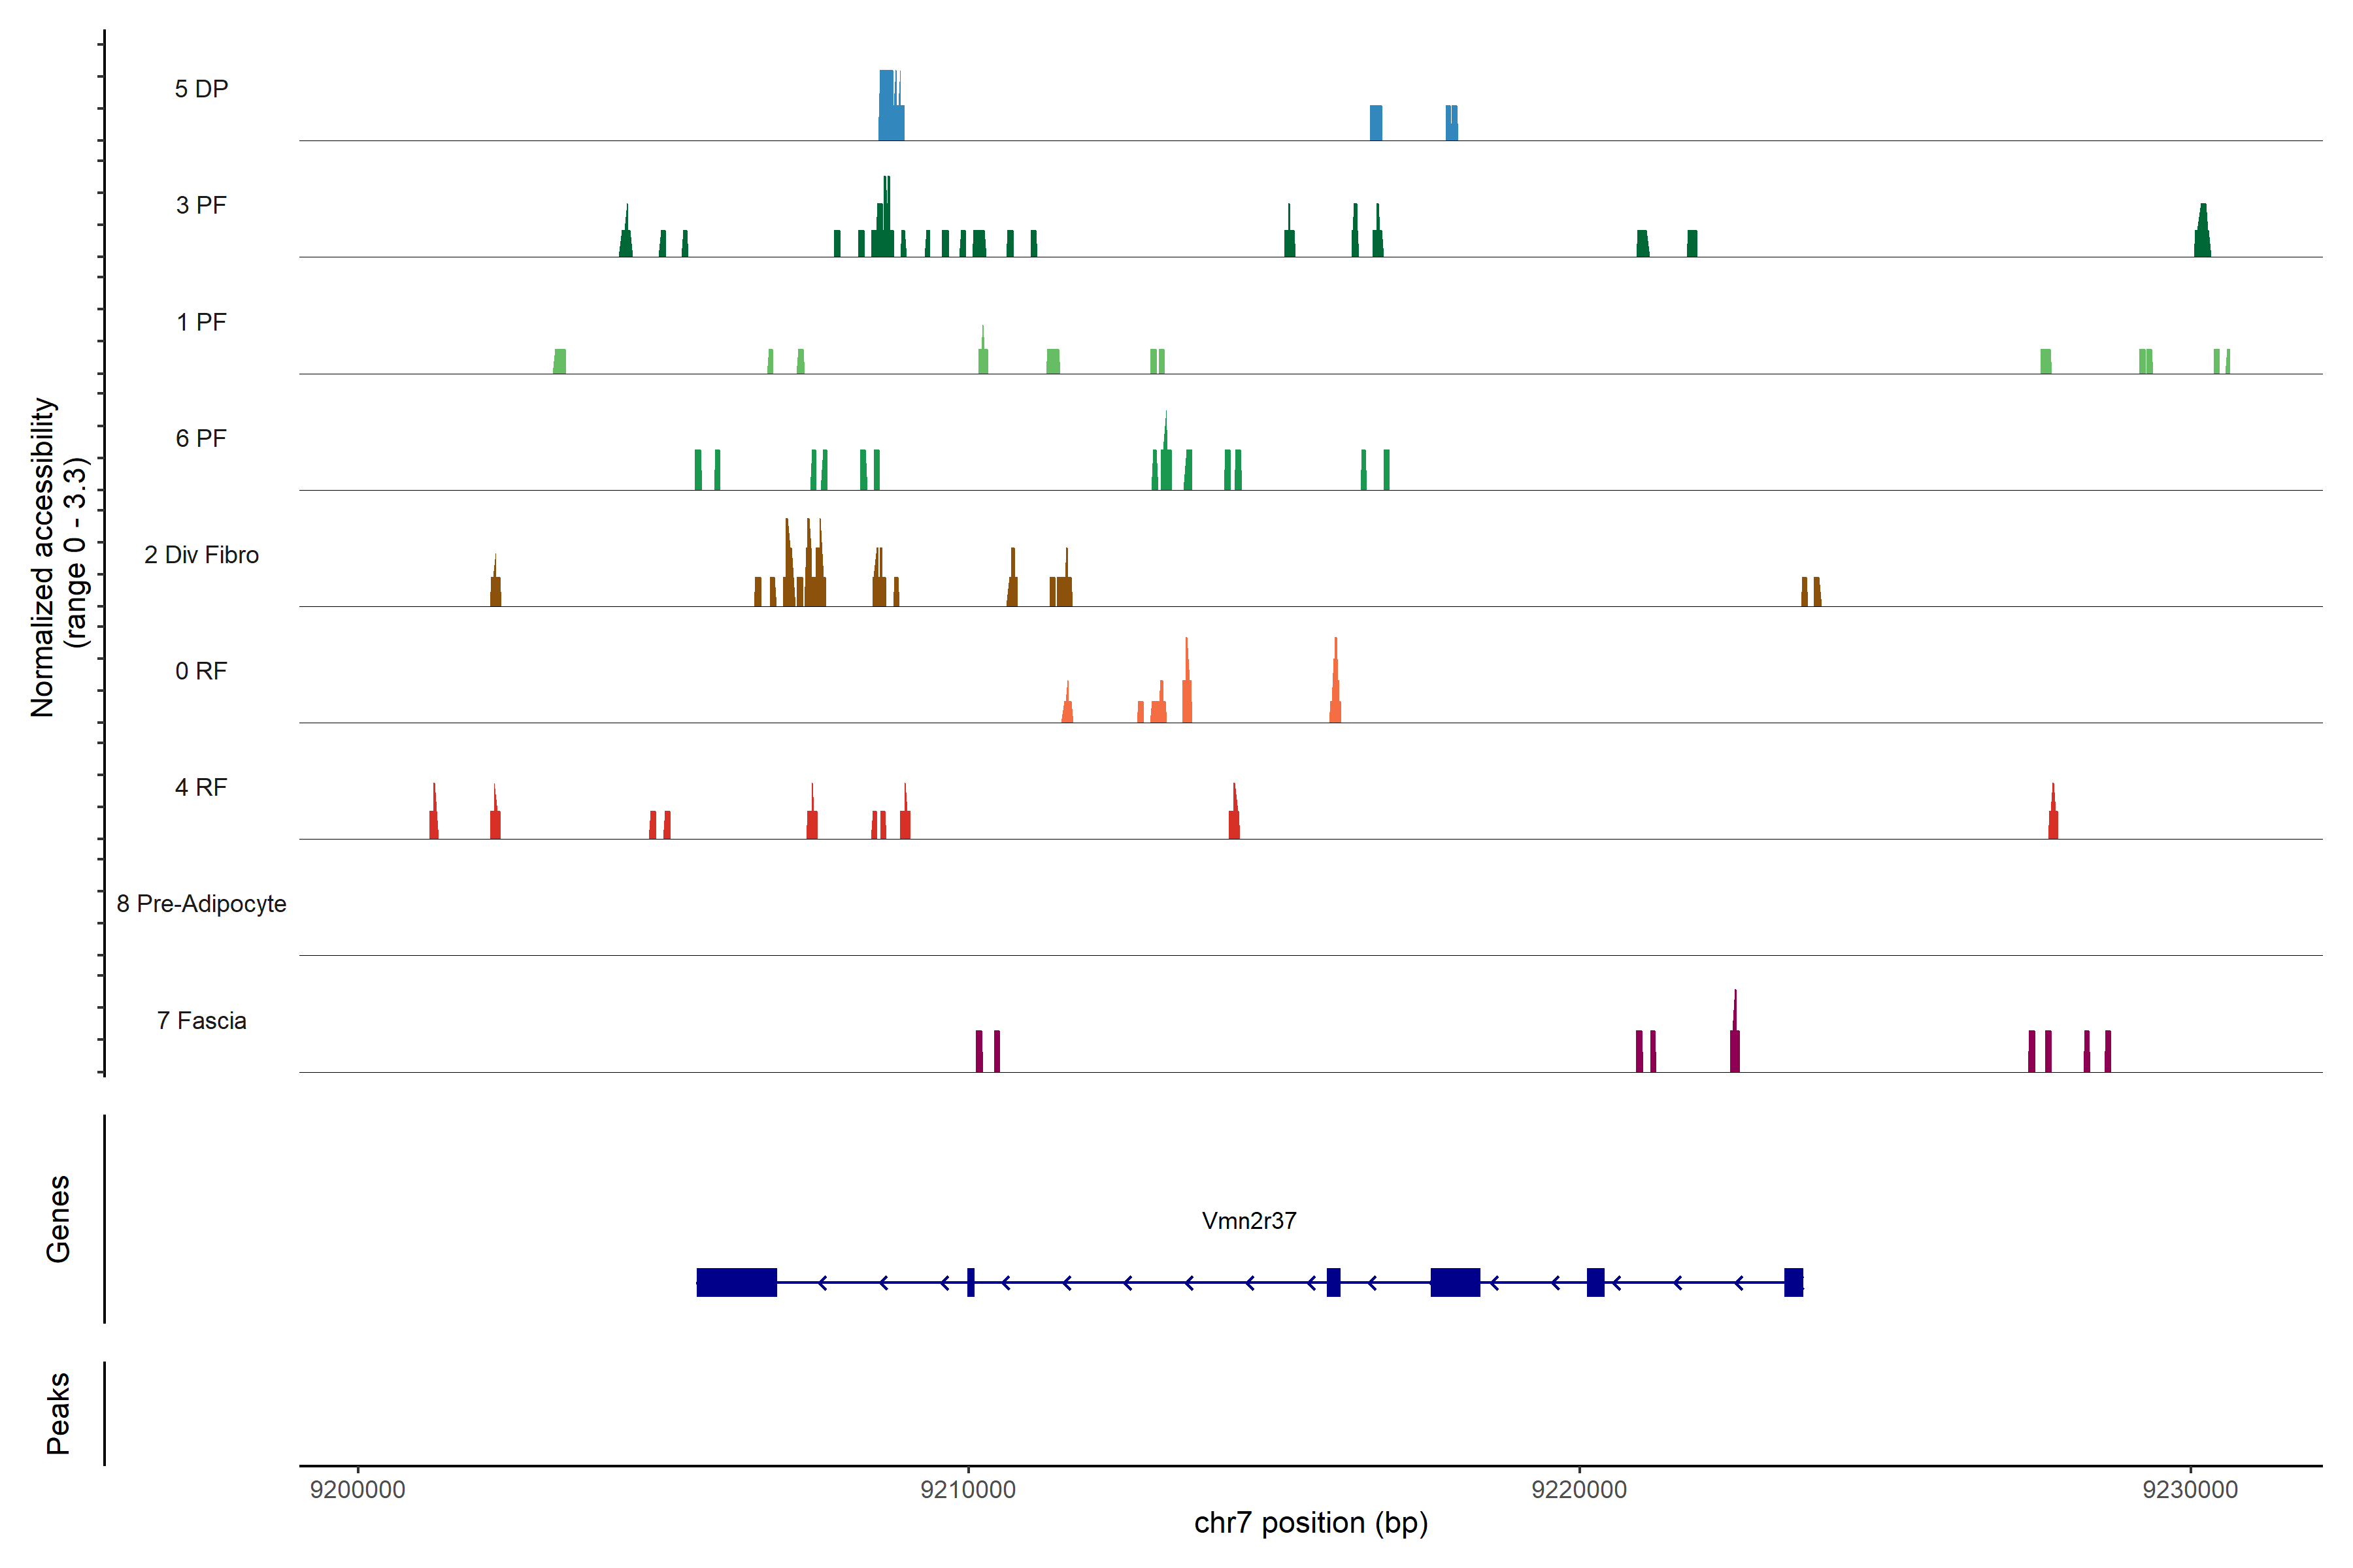Click the 6 PF track label

pyautogui.click(x=201, y=438)
